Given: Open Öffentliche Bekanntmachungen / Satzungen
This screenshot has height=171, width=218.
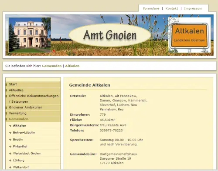Looking at the screenshot, I should click(33, 99).
